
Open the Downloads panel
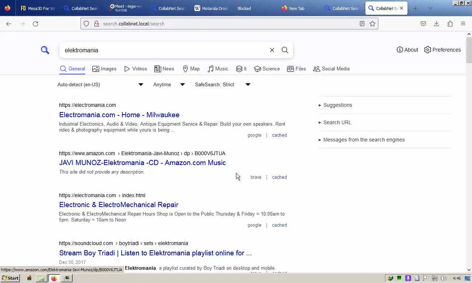coord(437,24)
